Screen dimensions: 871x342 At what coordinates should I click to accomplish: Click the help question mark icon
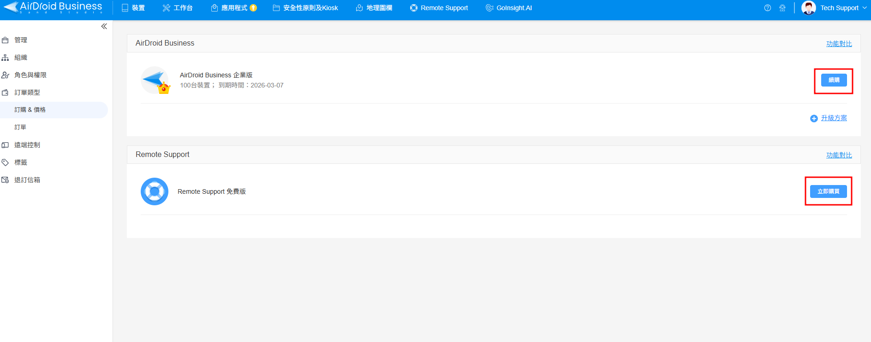click(768, 8)
